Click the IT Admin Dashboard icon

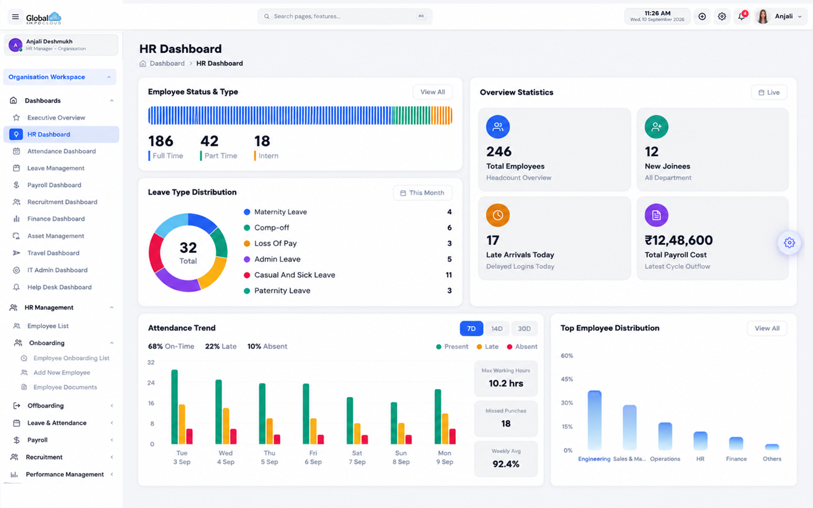click(x=16, y=270)
